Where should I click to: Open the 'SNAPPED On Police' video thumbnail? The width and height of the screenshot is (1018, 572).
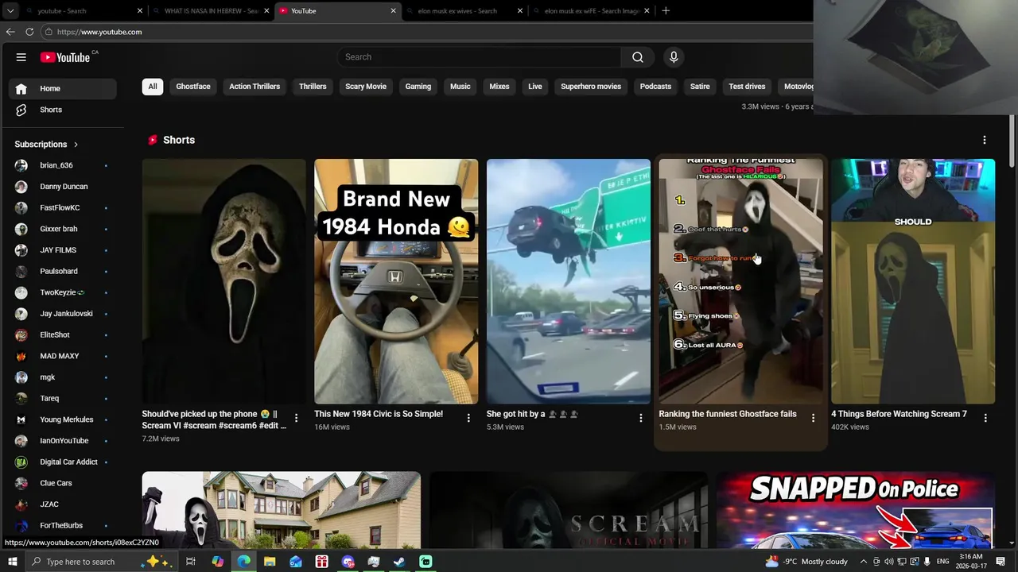coord(856,510)
